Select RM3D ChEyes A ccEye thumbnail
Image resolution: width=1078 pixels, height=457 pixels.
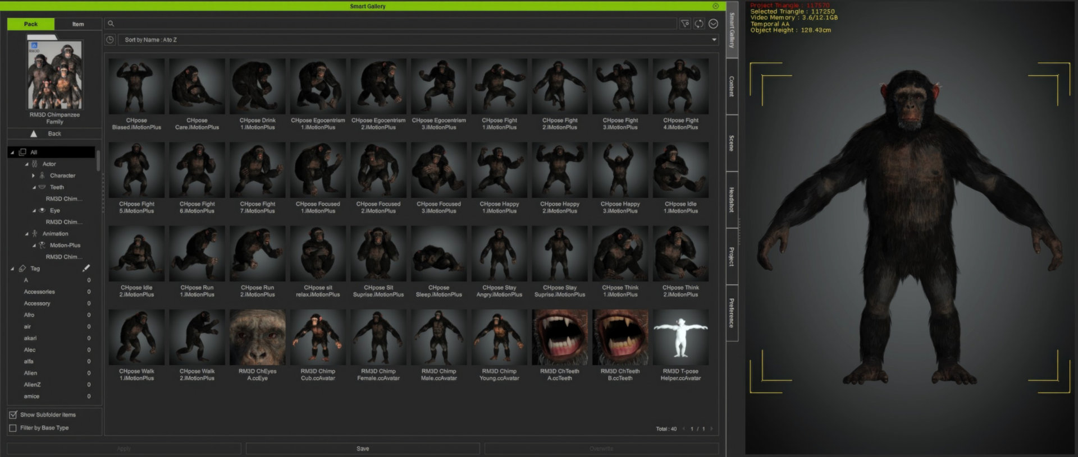tap(258, 337)
